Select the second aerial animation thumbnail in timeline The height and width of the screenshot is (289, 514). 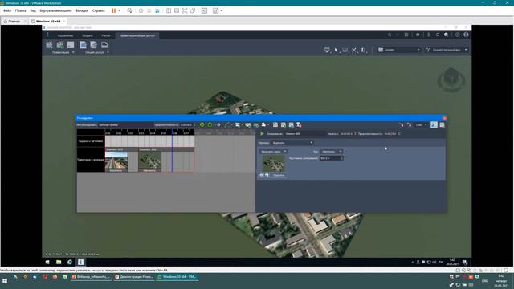(x=150, y=161)
